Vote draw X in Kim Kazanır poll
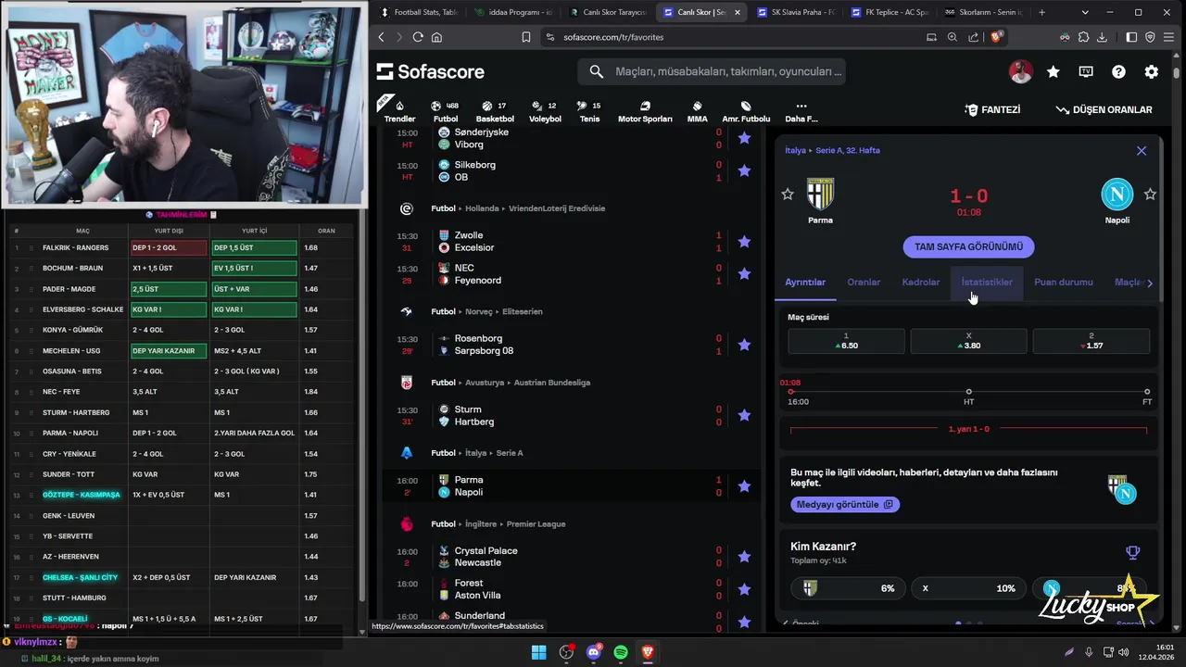1186x667 pixels. pos(968,588)
